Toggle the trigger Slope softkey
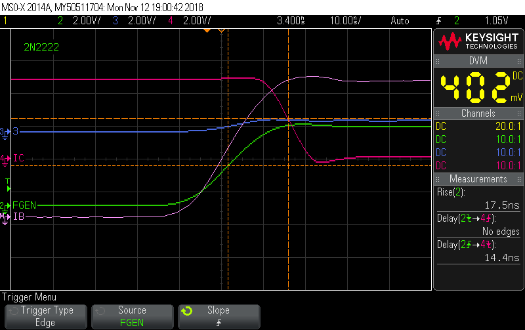Image resolution: width=525 pixels, height=330 pixels. pos(219,316)
